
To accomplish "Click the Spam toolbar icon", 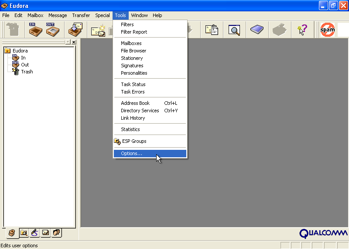I will 328,30.
